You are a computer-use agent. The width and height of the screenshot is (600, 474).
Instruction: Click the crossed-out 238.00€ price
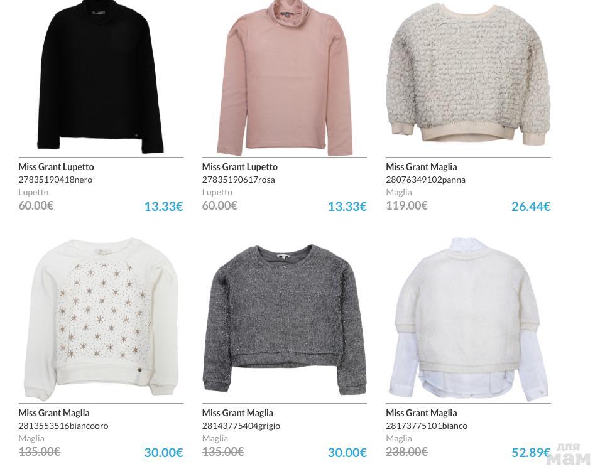[406, 452]
